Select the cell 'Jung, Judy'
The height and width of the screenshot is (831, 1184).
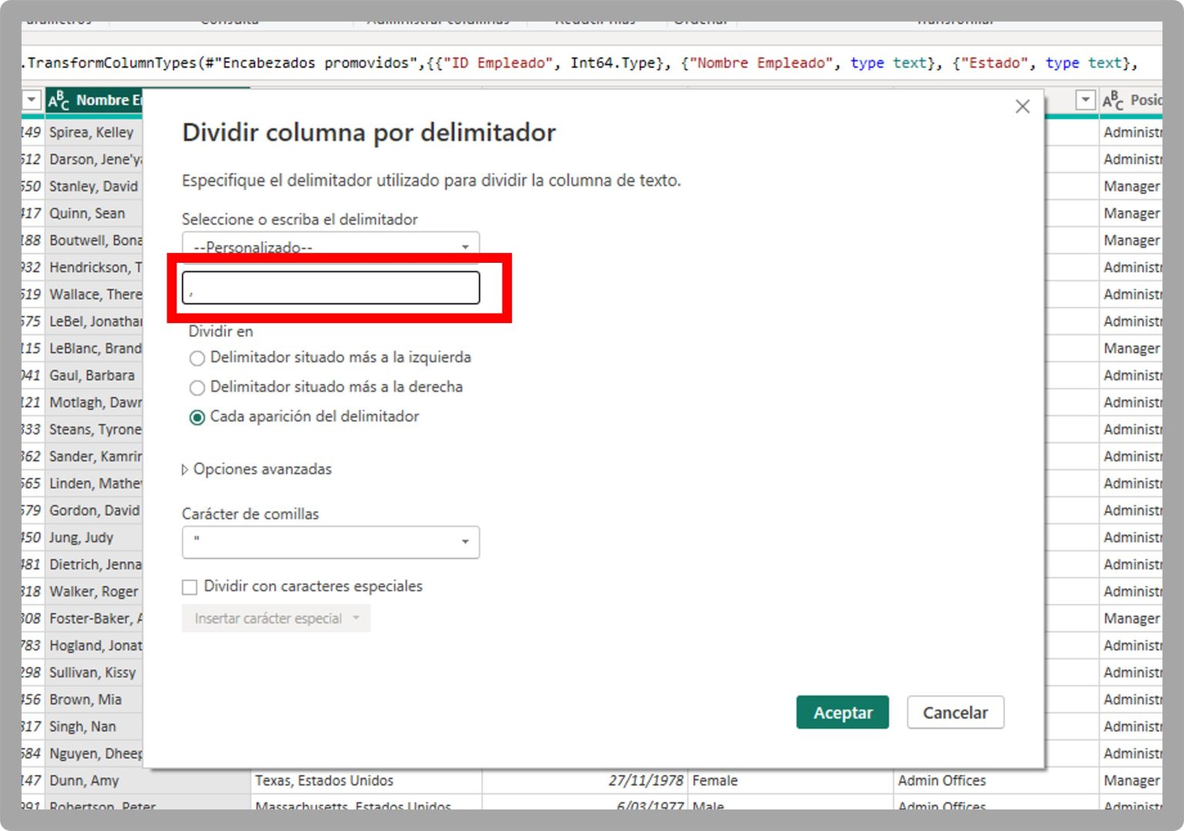(93, 537)
